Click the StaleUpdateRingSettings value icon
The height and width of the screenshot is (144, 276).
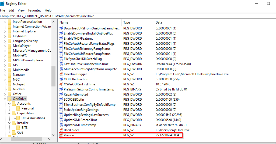click(61, 109)
